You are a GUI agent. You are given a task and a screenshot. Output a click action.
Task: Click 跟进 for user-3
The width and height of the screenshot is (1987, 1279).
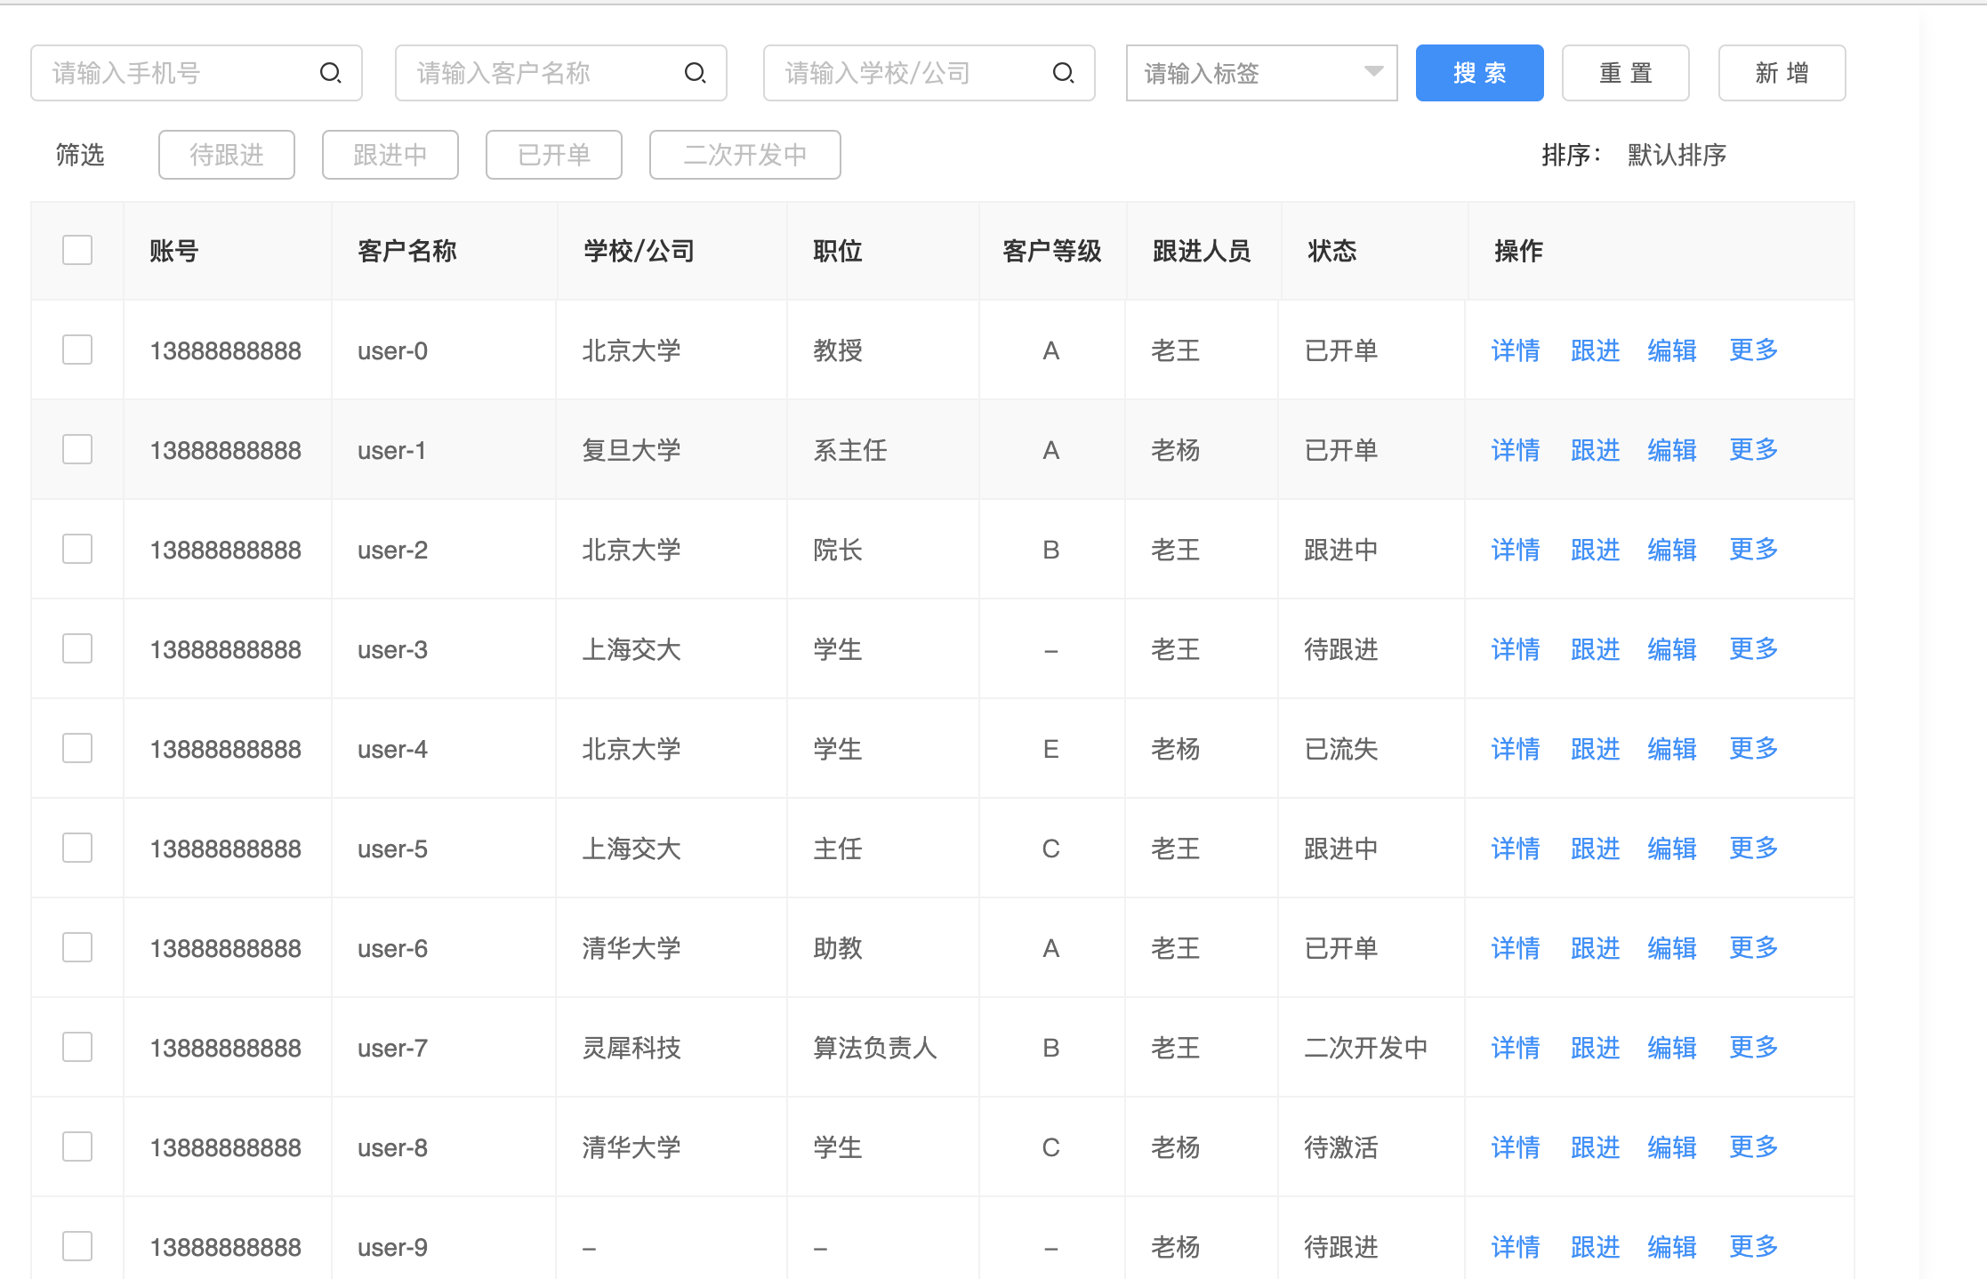(1595, 649)
